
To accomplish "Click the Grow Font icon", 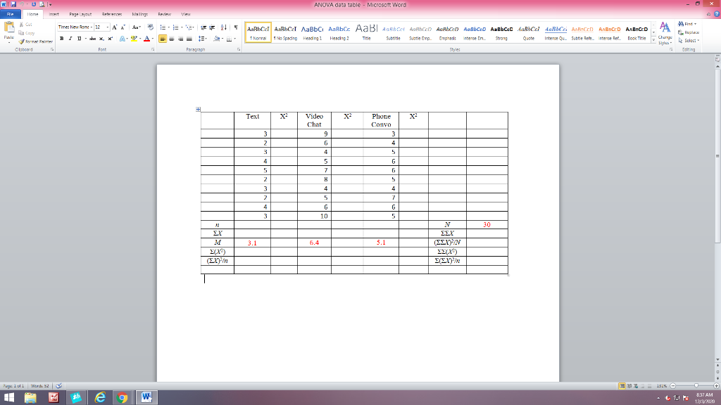I will point(115,27).
